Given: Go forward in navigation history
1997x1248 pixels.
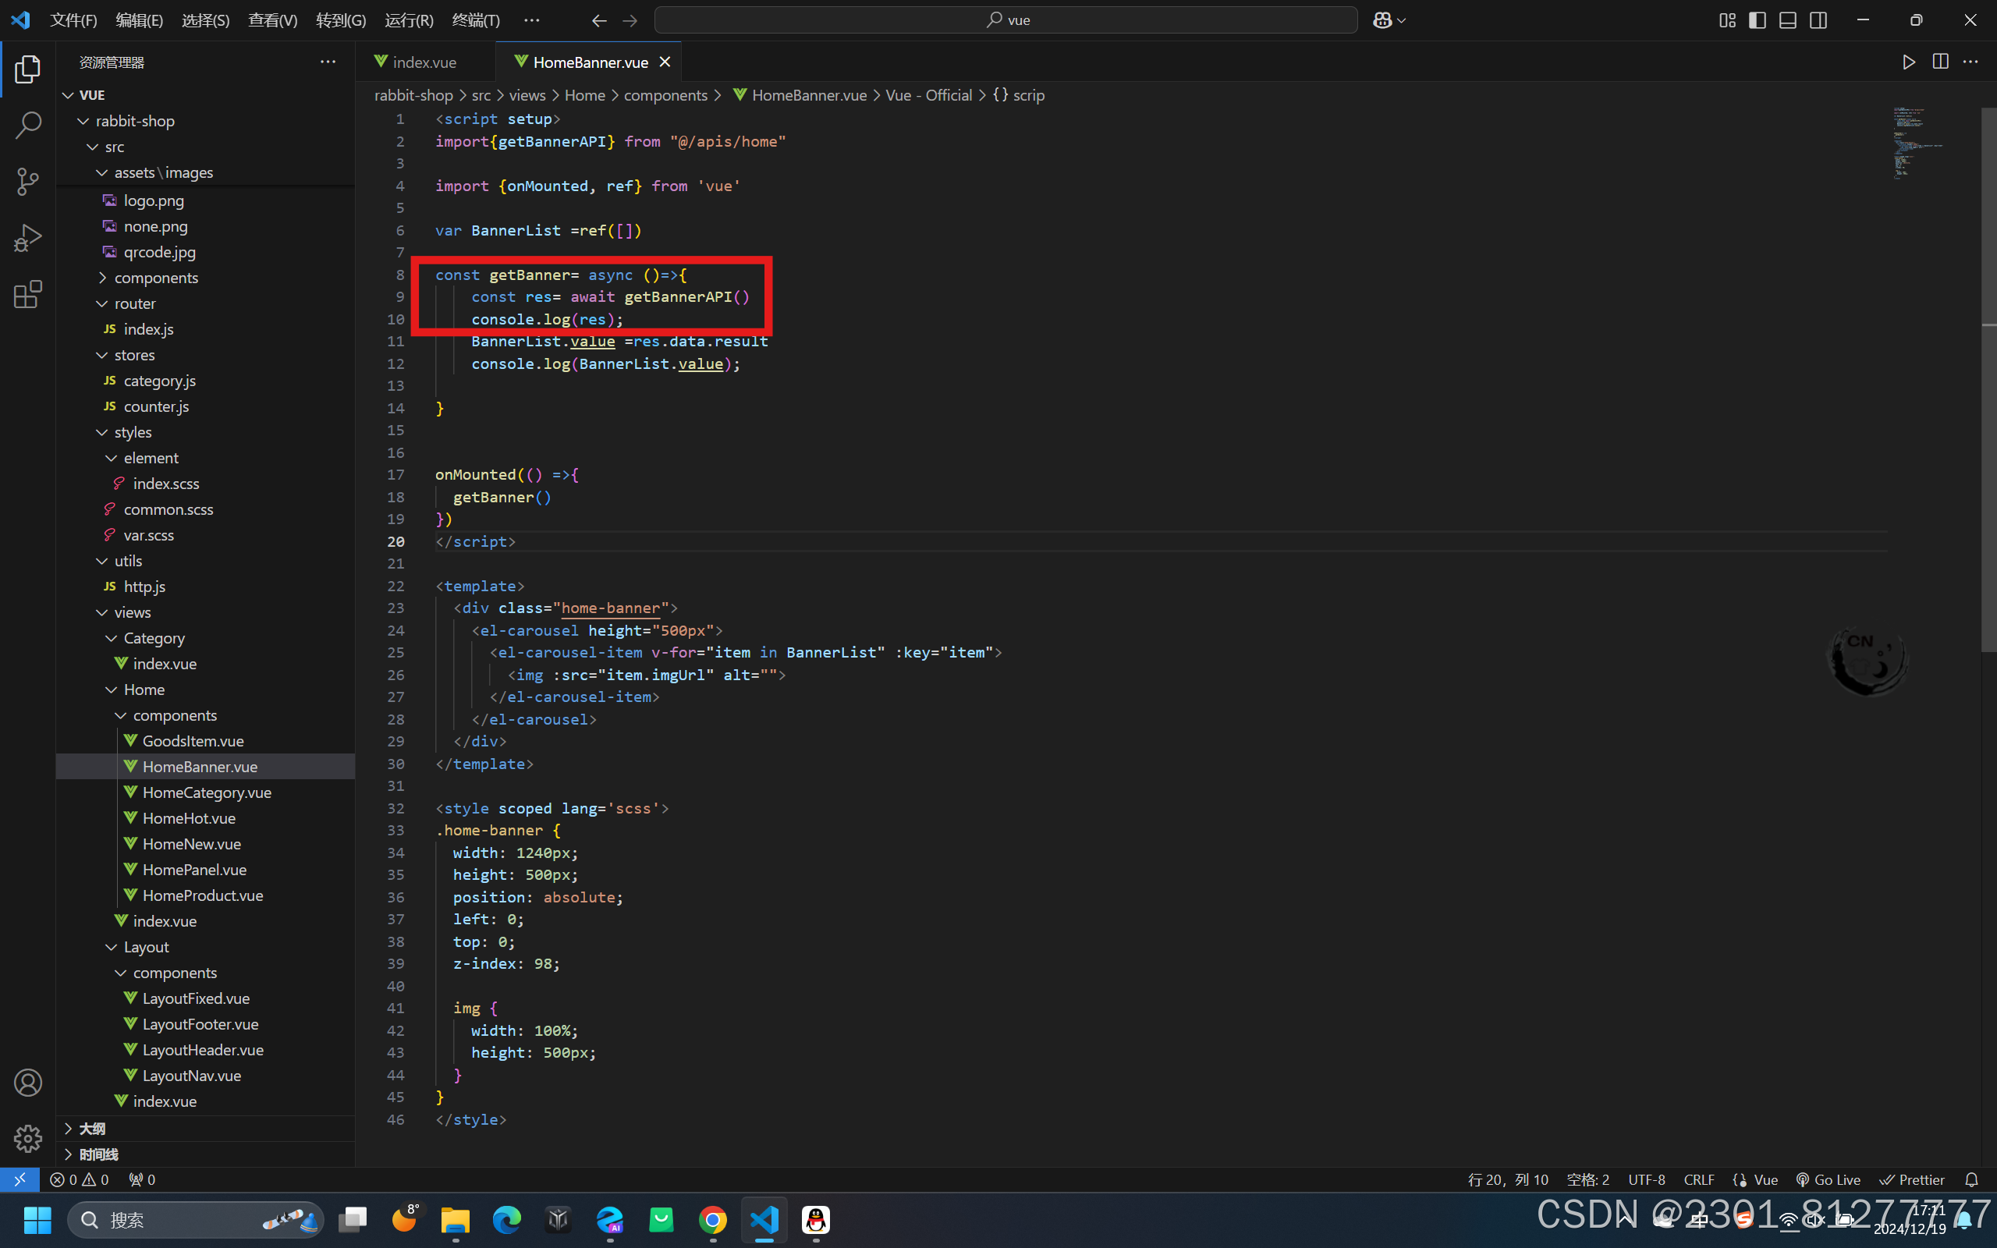Looking at the screenshot, I should pyautogui.click(x=630, y=19).
